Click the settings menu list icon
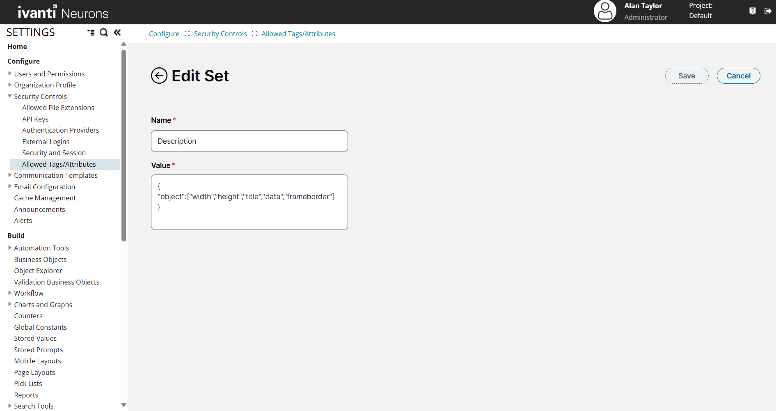The width and height of the screenshot is (776, 411). 91,32
